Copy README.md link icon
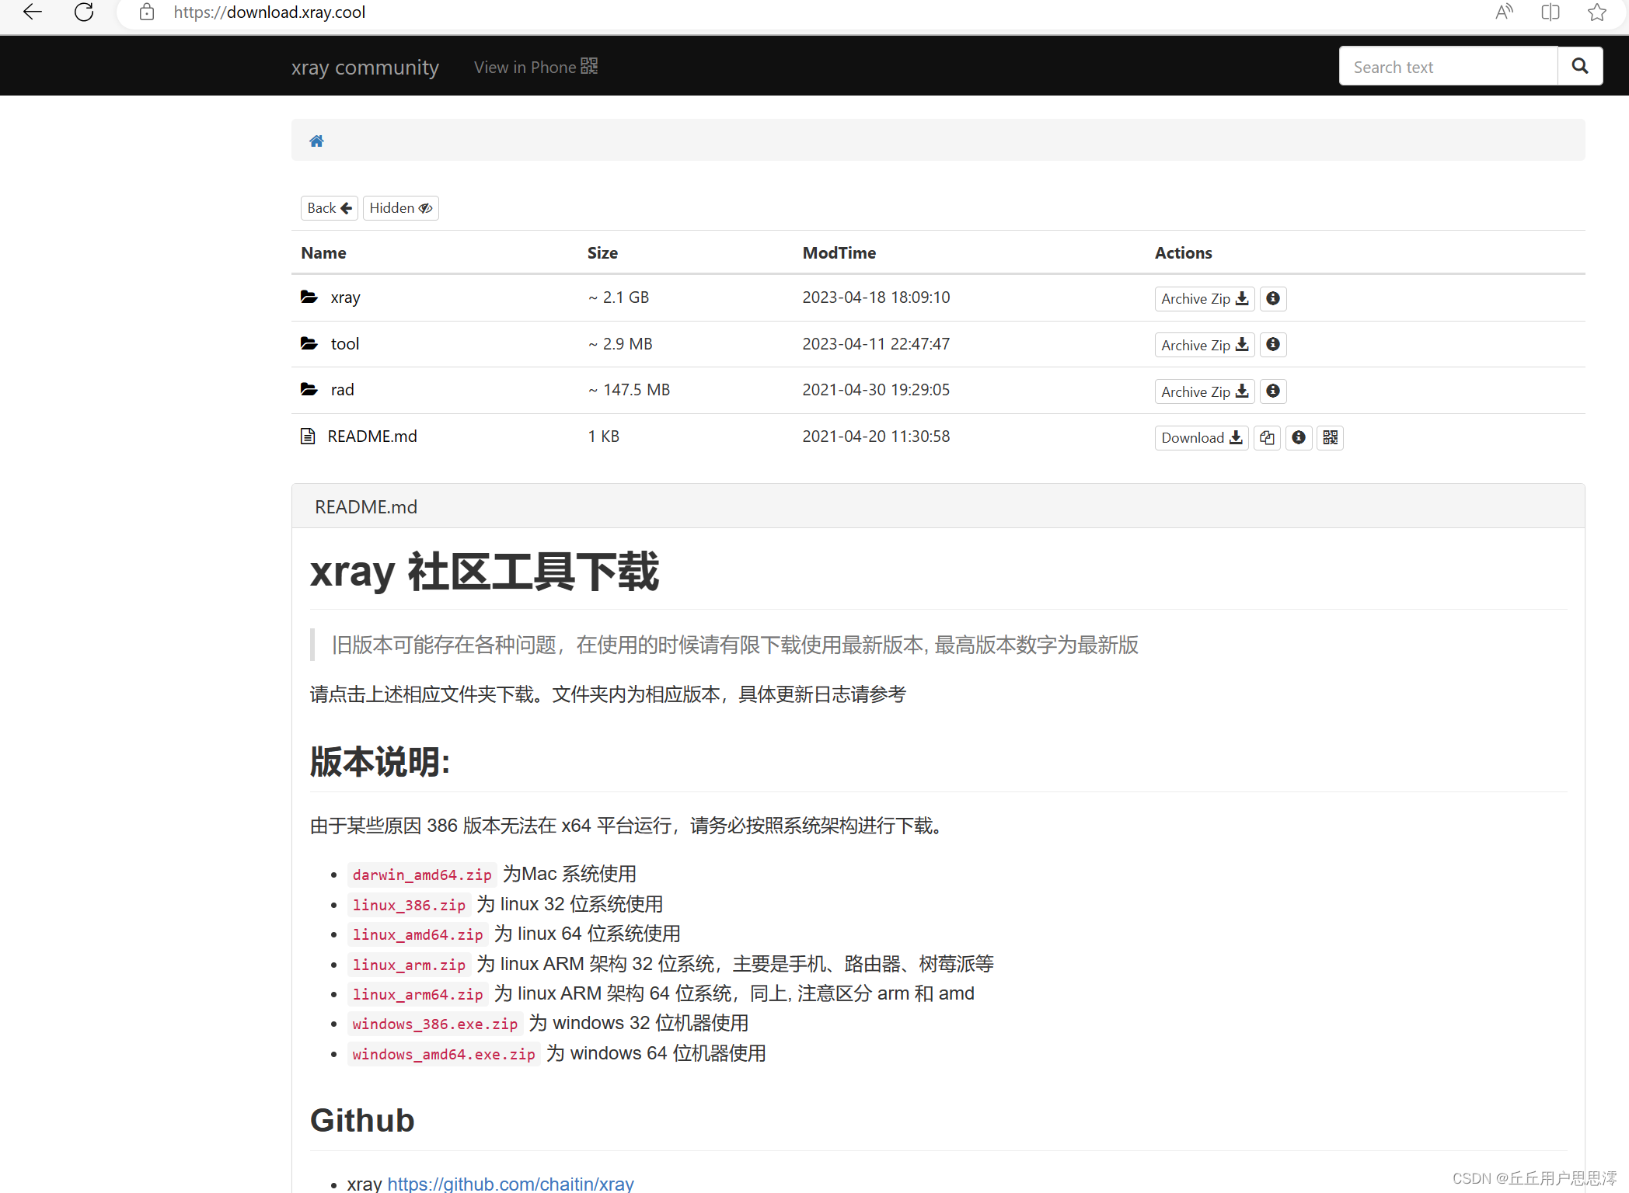 tap(1267, 437)
